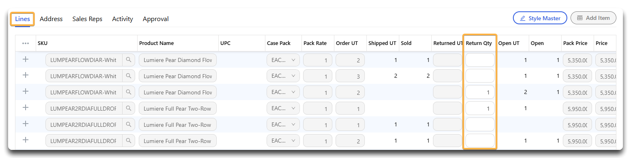Screen dimensions: 631x158
Task: Switch to the Address tab
Action: click(x=51, y=19)
